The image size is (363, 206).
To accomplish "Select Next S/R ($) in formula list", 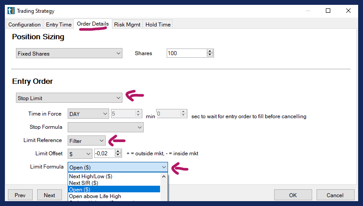I will tap(84, 183).
